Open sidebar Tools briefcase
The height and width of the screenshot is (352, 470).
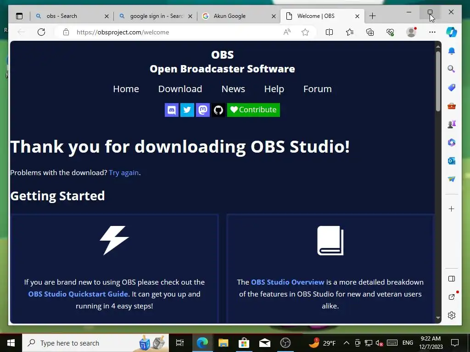click(x=452, y=106)
